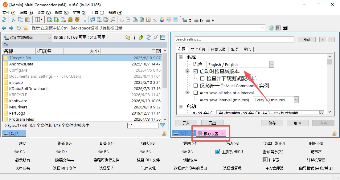This screenshot has height=180, width=340.
Task: Enable 检查并下载测试版更新 checkbox
Action: coord(202,78)
